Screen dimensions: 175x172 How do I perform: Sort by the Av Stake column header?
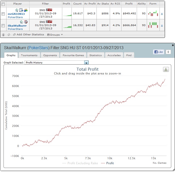[103, 4]
